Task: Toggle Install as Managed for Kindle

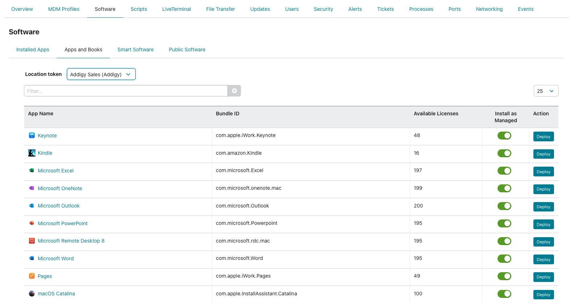Action: [x=504, y=153]
